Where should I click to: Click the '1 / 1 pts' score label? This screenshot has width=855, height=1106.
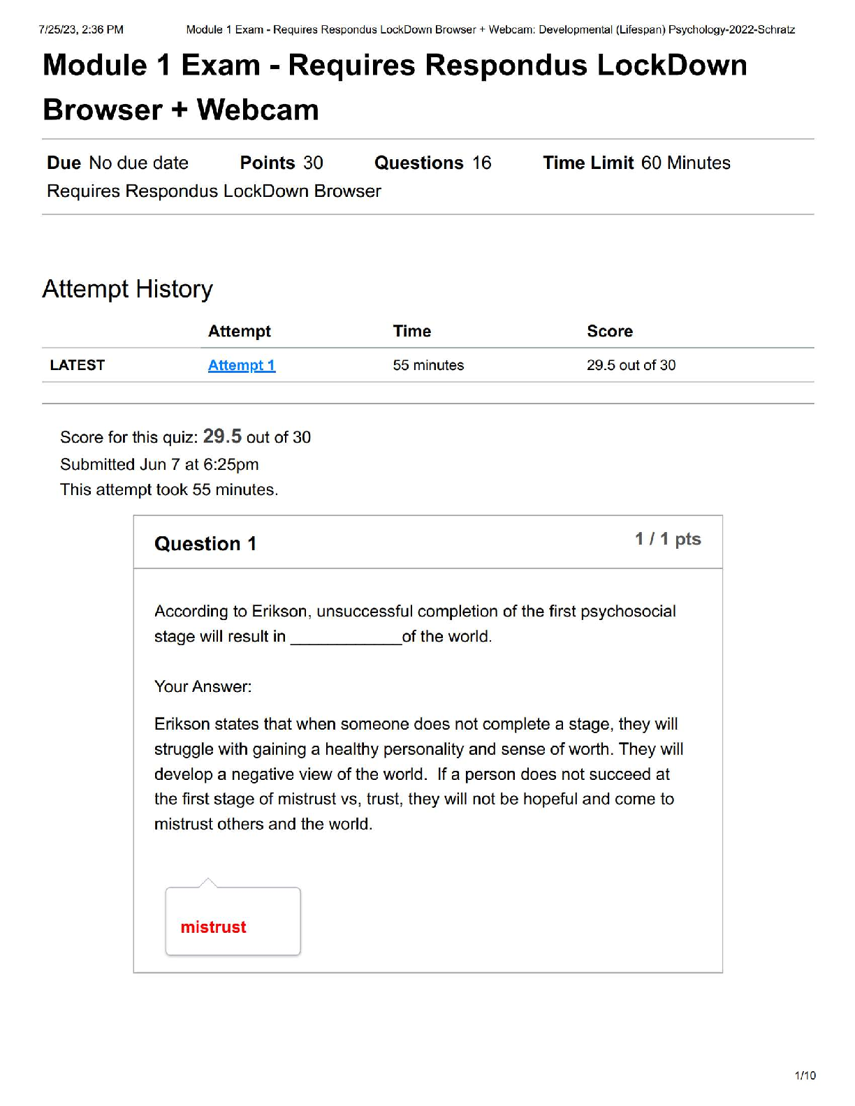click(667, 539)
